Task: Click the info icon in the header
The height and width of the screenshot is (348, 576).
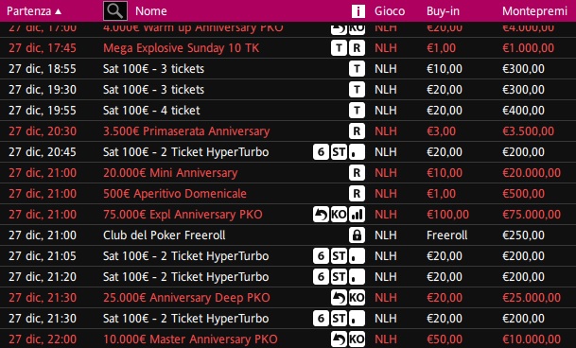Action: pos(358,11)
